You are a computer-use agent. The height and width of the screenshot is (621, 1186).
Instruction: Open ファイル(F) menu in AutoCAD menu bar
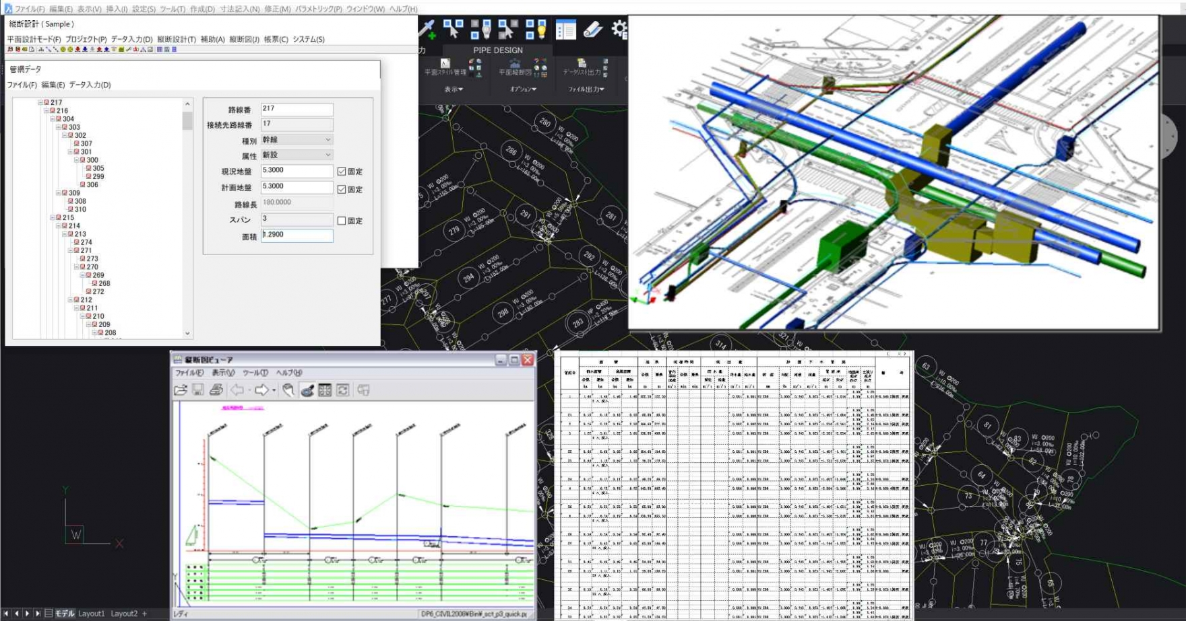(30, 9)
